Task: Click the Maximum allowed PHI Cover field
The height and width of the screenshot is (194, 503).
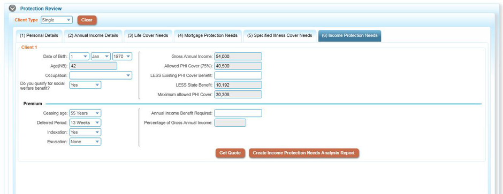Action: point(238,95)
